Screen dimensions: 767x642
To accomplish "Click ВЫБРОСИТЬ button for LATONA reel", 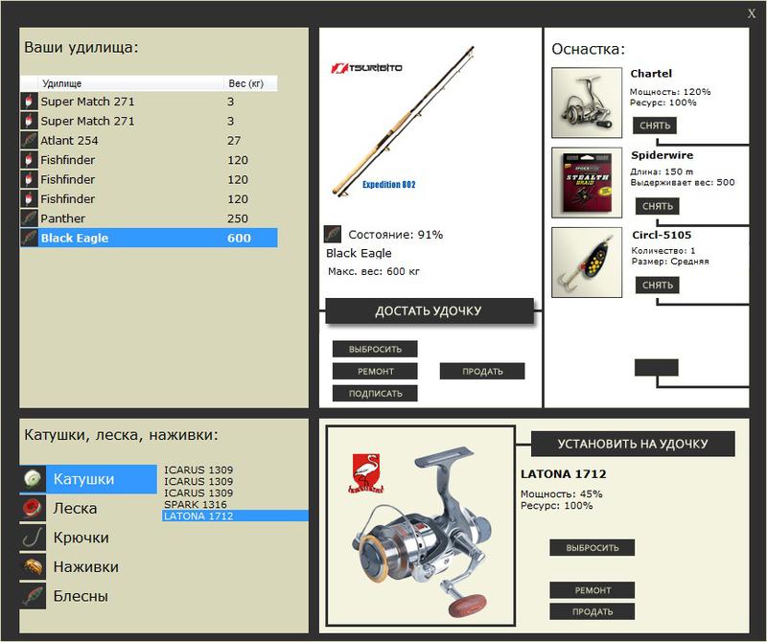I will click(593, 548).
